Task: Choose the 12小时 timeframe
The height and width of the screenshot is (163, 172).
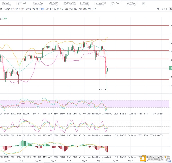Action: 55,9
